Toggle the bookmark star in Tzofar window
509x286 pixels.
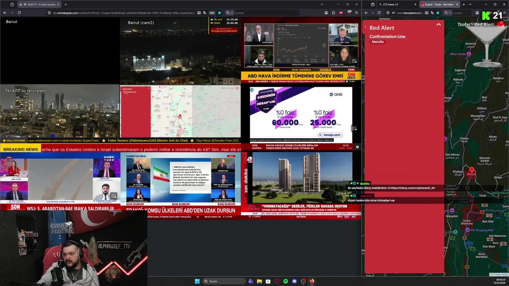[x=438, y=13]
